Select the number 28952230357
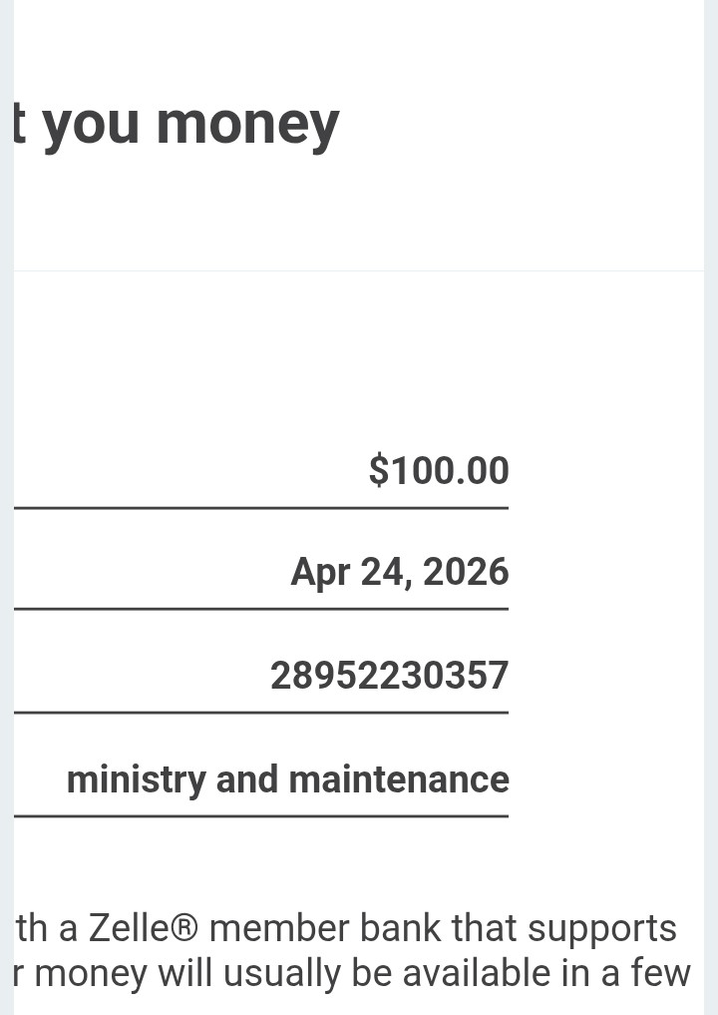Viewport: 718px width, 1015px height. point(389,676)
